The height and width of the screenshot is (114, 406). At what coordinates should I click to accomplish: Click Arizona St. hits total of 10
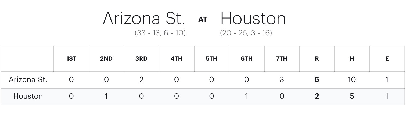coord(352,80)
